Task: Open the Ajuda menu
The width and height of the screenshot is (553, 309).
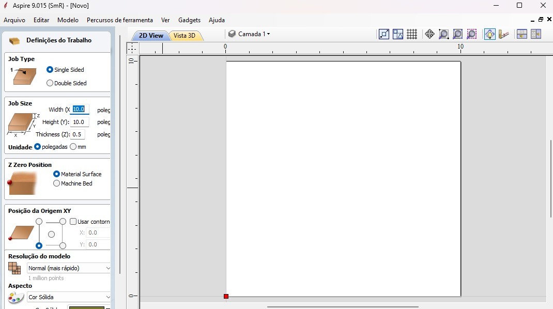Action: [217, 20]
